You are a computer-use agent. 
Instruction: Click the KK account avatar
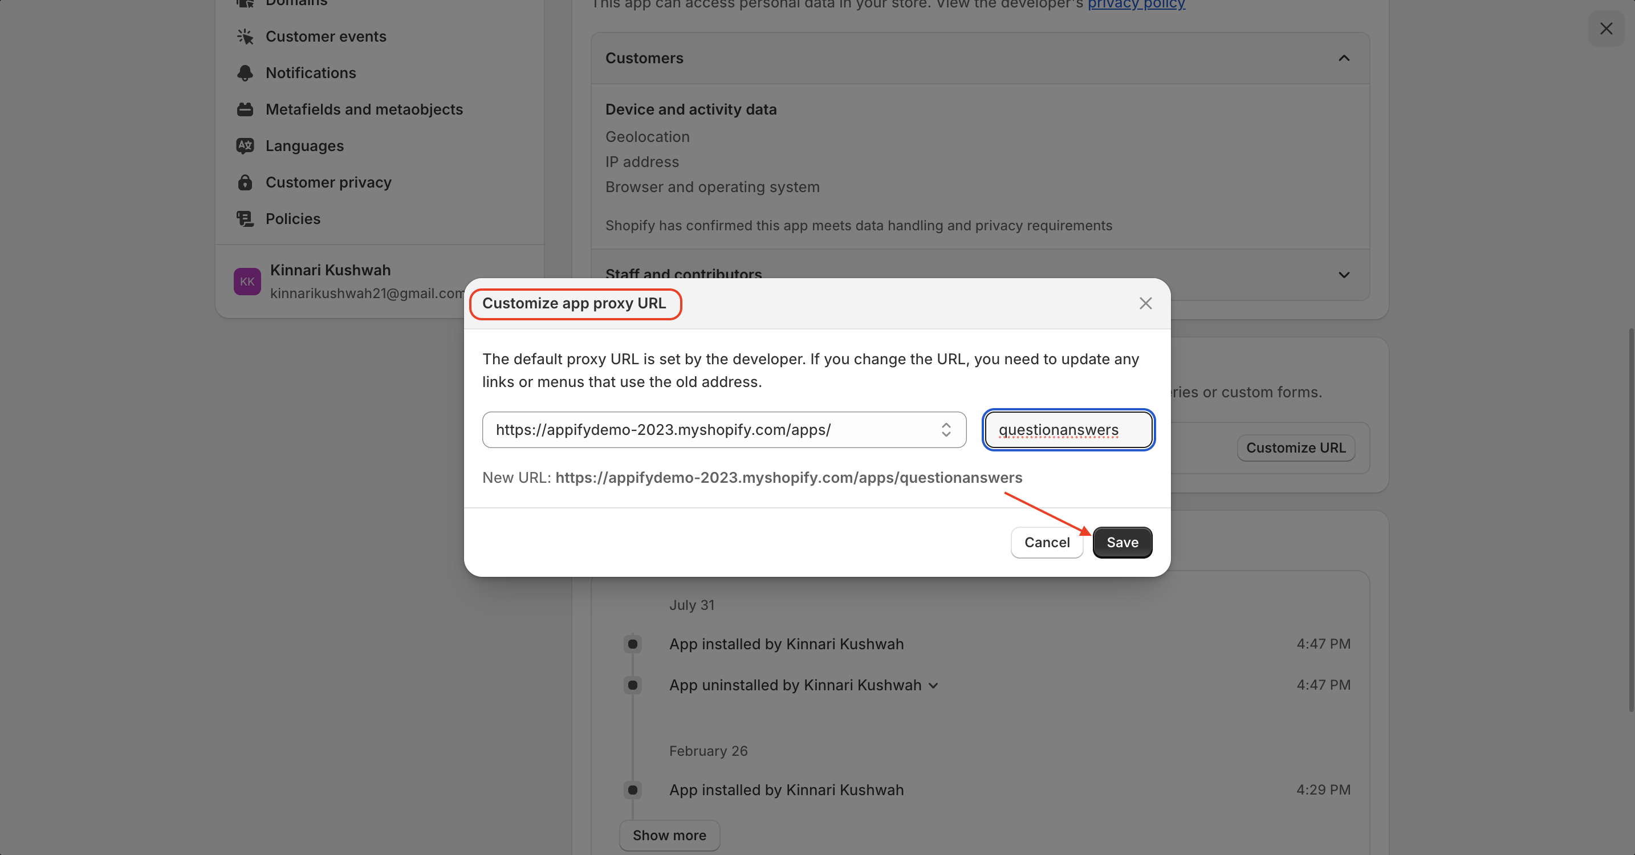click(x=247, y=282)
